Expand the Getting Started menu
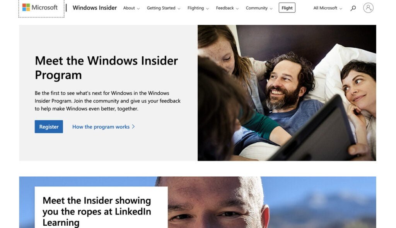The height and width of the screenshot is (228, 396). click(x=164, y=8)
